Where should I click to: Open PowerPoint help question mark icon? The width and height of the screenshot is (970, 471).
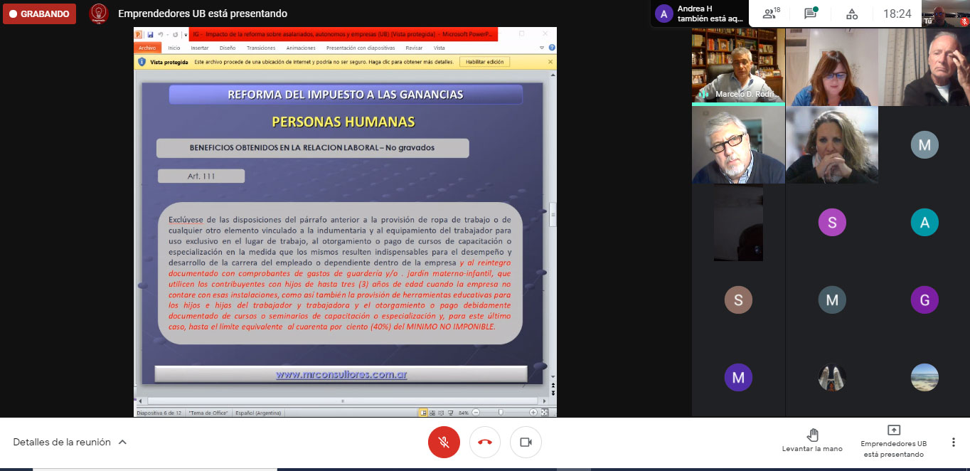point(552,48)
